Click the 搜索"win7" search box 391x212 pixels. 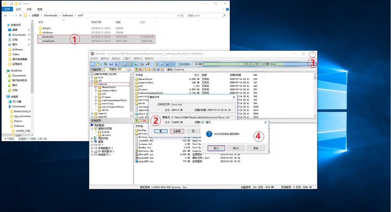tap(205, 15)
